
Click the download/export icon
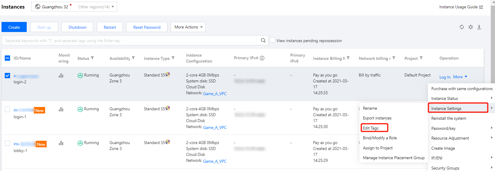(479, 27)
